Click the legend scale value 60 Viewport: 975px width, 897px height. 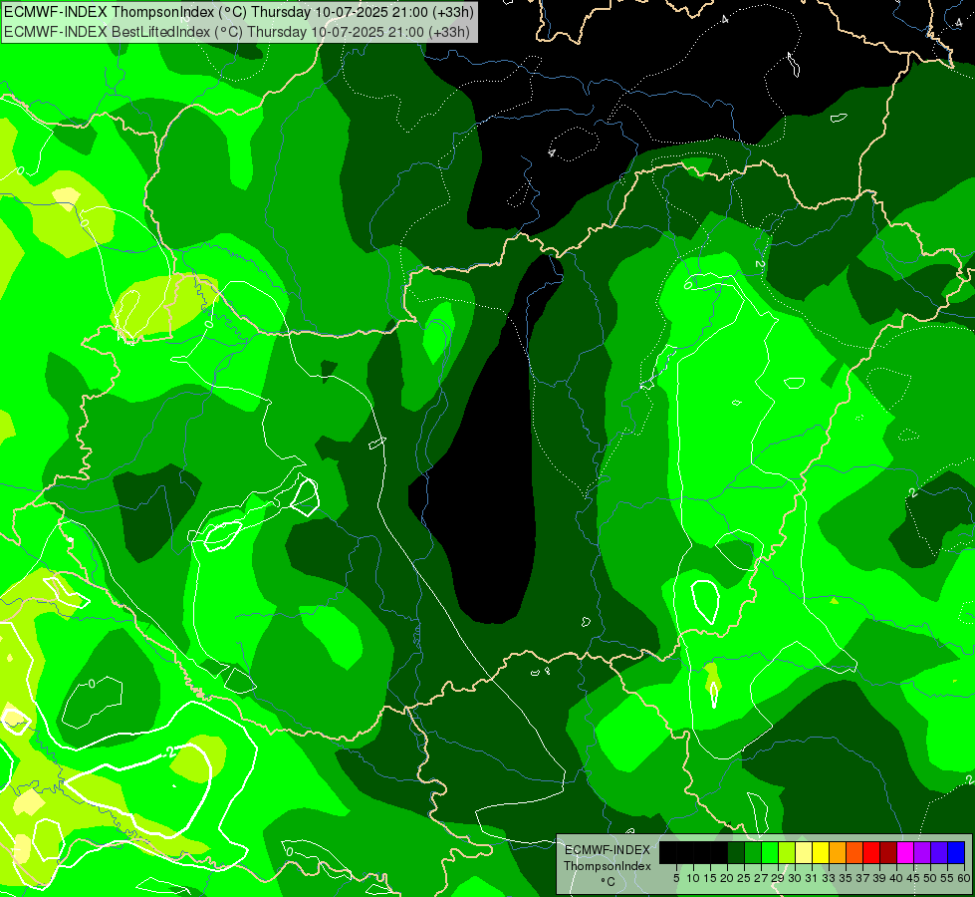(x=963, y=878)
